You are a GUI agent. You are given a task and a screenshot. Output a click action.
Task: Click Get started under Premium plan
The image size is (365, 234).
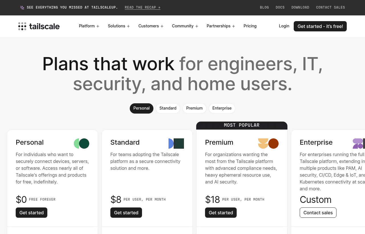221,213
